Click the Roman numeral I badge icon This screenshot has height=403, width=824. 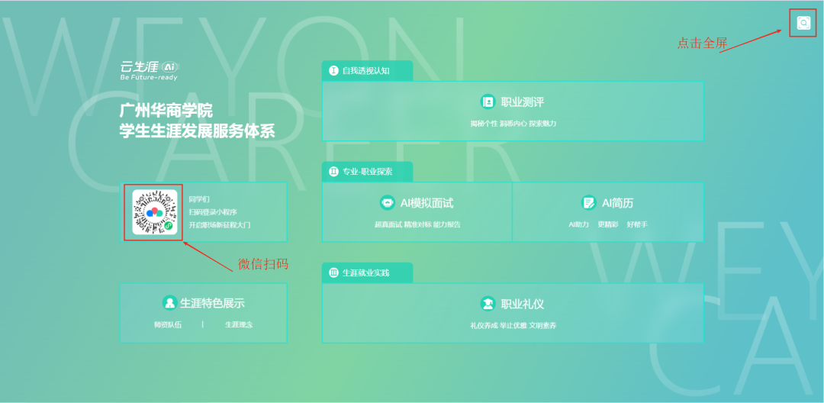coord(333,70)
